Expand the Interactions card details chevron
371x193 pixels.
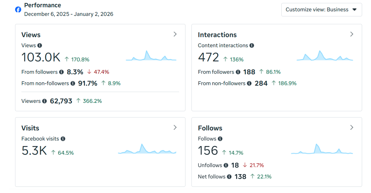tap(352, 34)
